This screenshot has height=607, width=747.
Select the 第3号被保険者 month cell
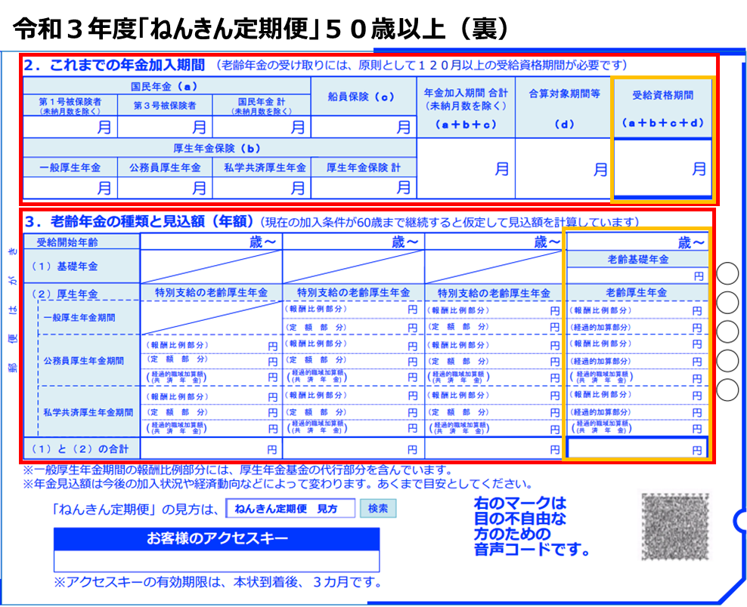pos(165,128)
